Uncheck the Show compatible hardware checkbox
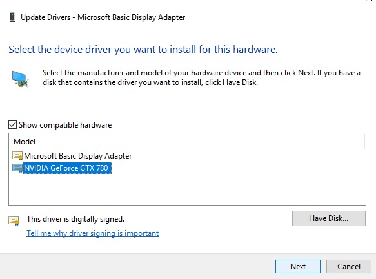 (x=12, y=125)
